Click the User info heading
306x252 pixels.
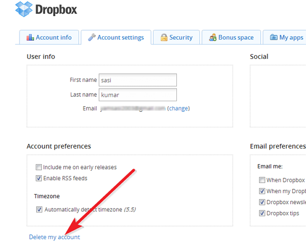pos(41,57)
